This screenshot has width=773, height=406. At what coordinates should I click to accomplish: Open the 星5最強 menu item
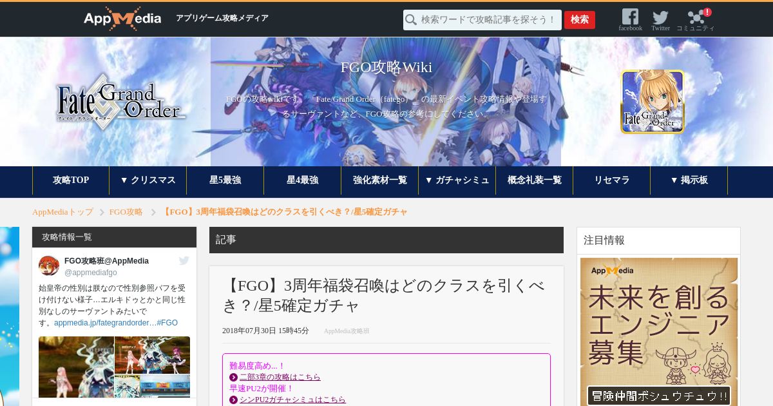point(225,180)
